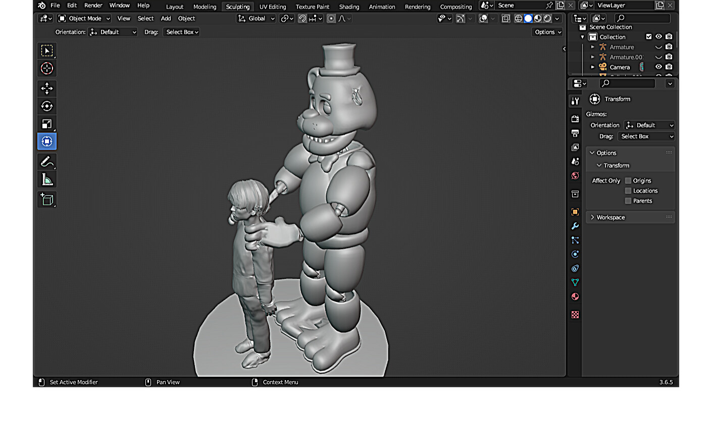Click the ViewLayer name field

click(x=625, y=6)
